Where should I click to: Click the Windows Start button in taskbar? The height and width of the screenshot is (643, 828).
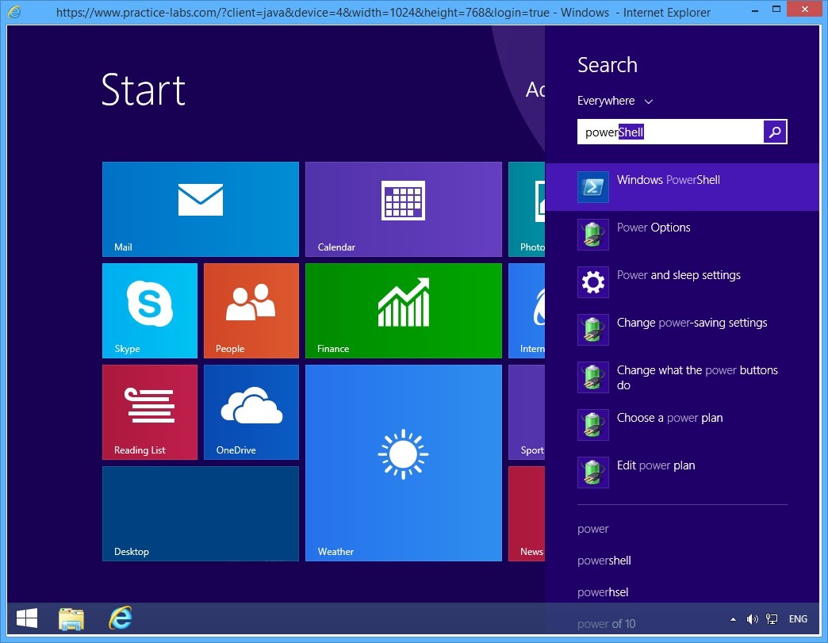point(27,618)
